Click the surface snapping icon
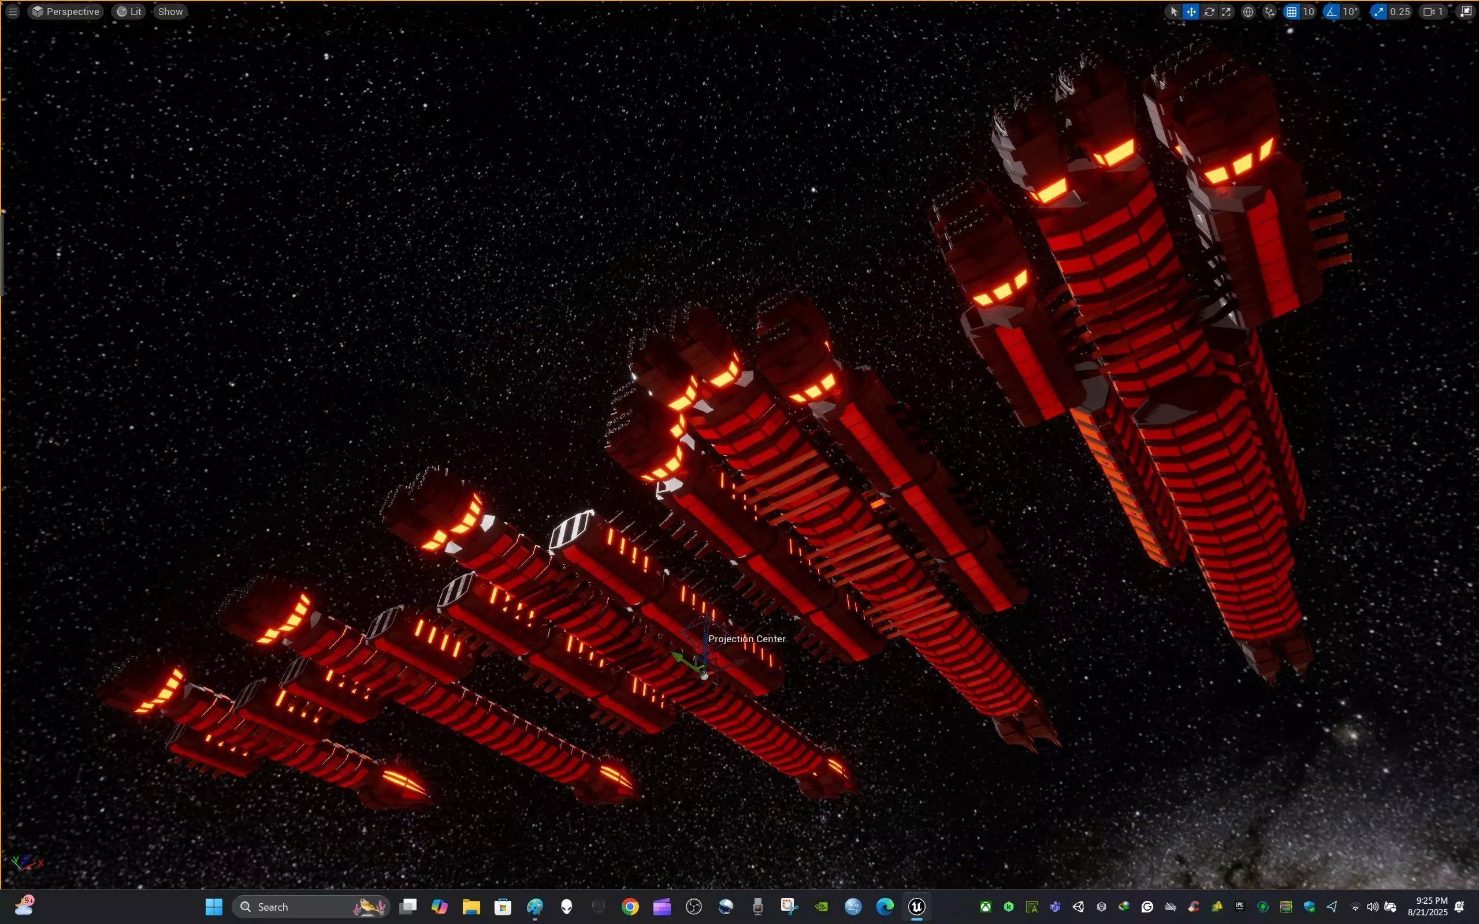The height and width of the screenshot is (924, 1479). pyautogui.click(x=1269, y=12)
